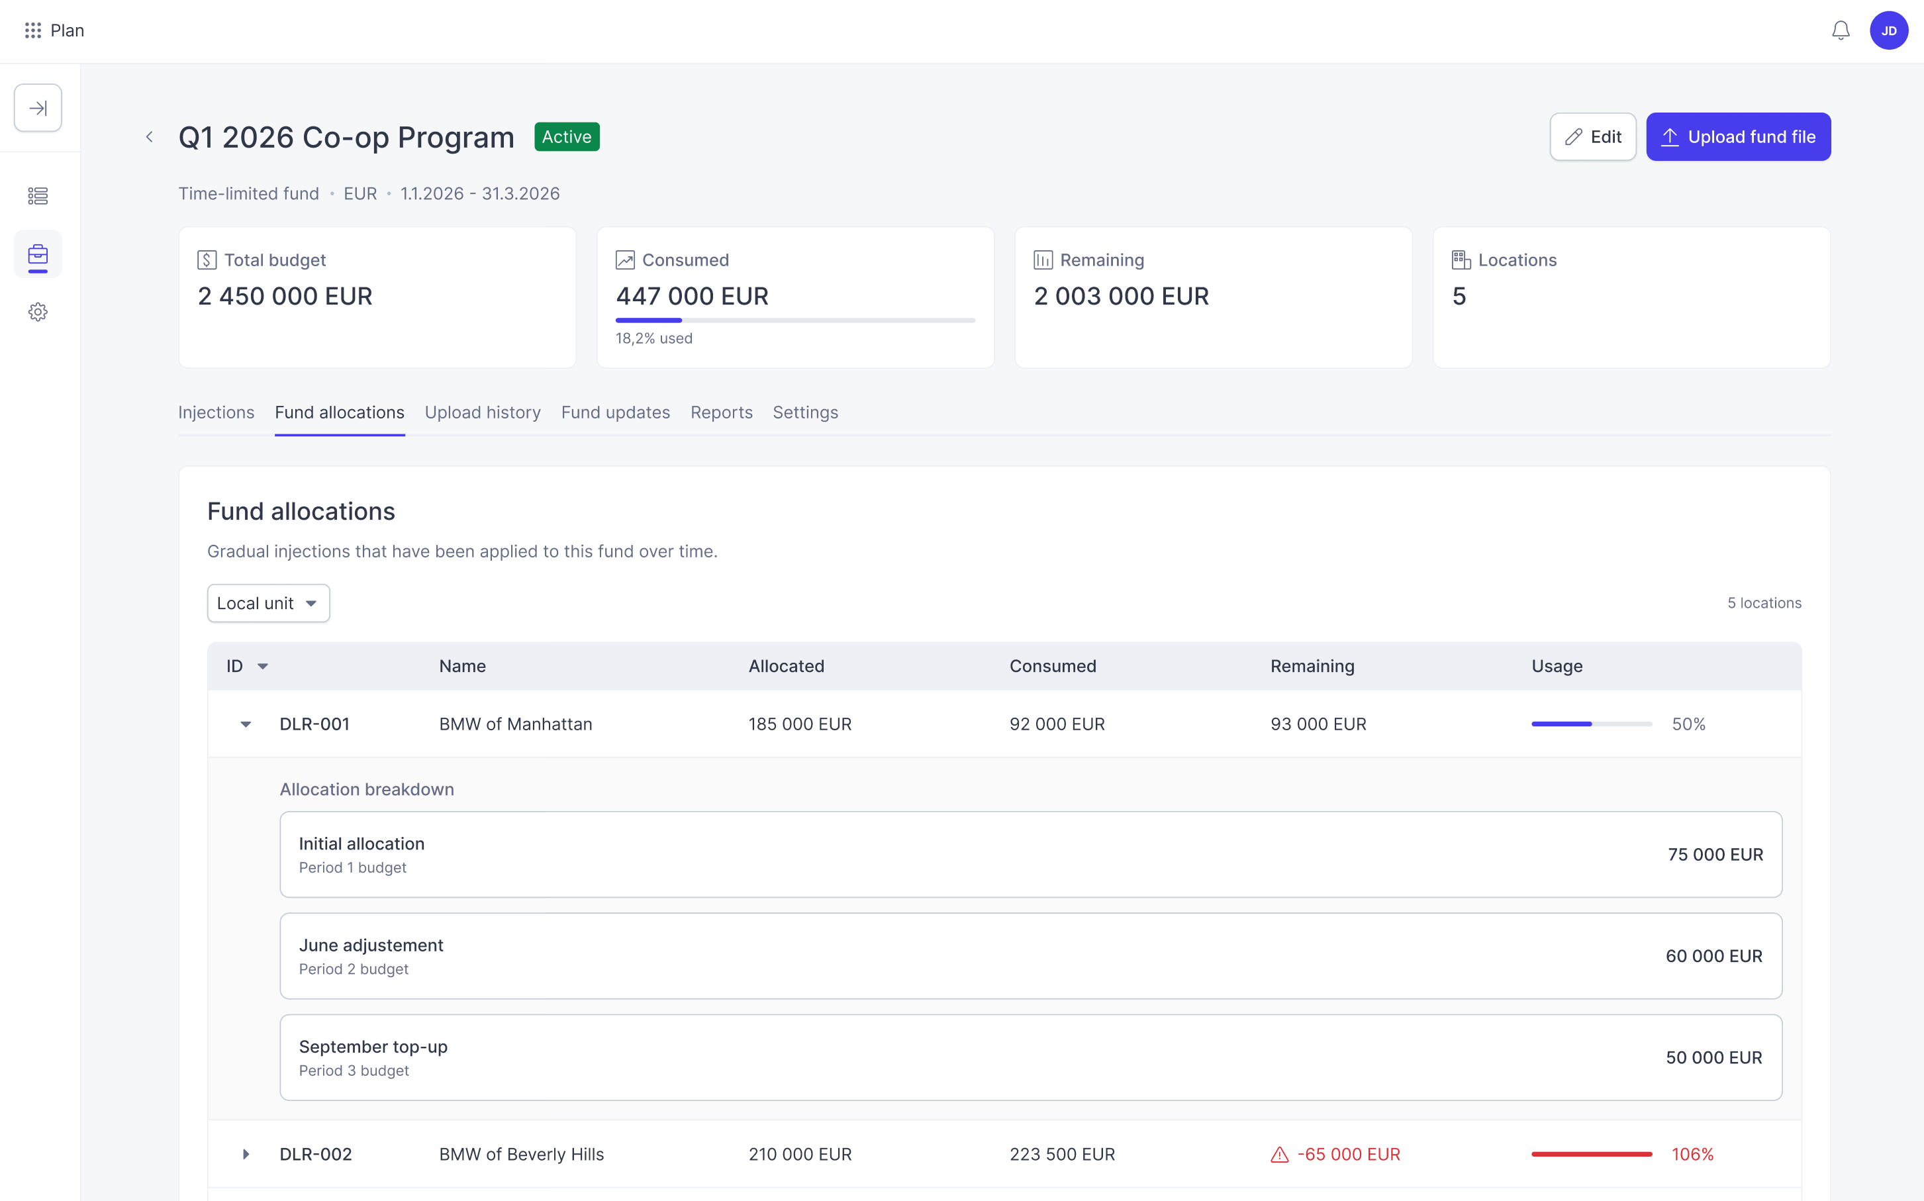Expand the DLR-002 row
The width and height of the screenshot is (1924, 1201).
point(246,1154)
